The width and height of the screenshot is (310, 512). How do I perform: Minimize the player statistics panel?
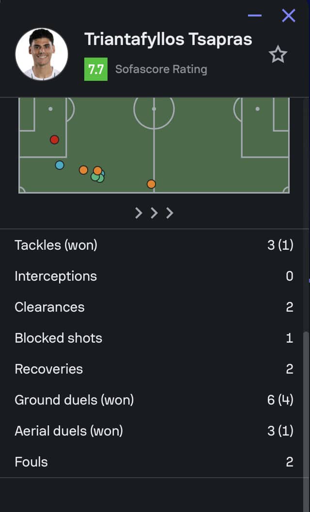255,15
